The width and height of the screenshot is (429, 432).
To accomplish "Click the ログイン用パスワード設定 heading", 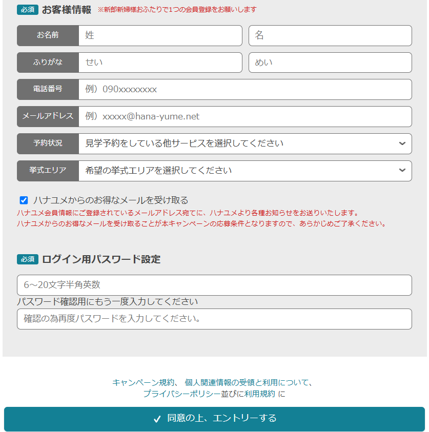I will coord(101,259).
